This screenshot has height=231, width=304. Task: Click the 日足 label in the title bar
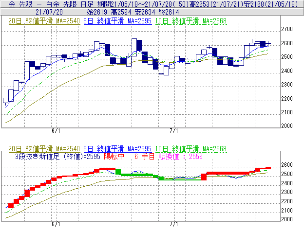pyautogui.click(x=87, y=4)
